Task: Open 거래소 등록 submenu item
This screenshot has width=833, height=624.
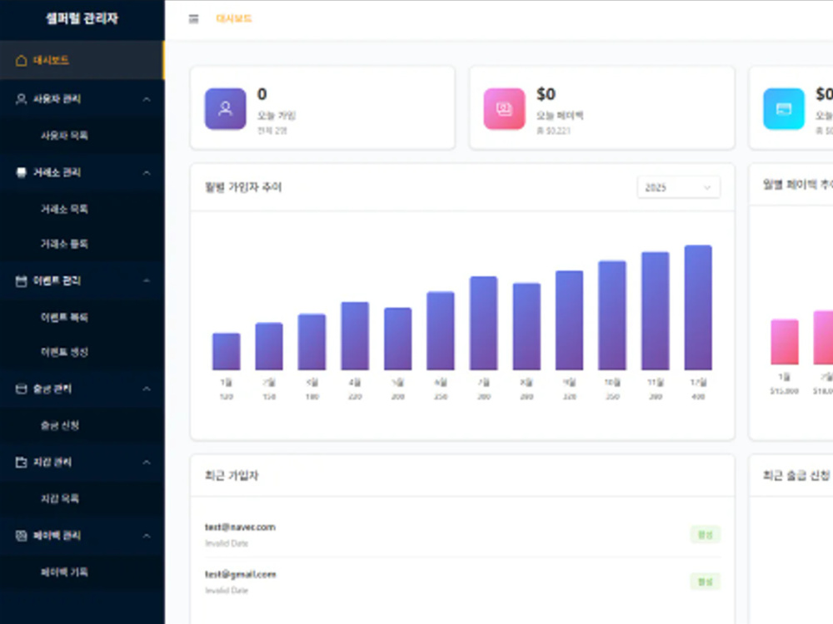Action: [x=82, y=244]
